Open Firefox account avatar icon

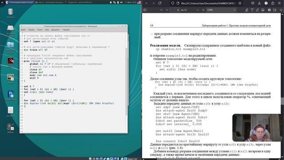tap(266, 3)
